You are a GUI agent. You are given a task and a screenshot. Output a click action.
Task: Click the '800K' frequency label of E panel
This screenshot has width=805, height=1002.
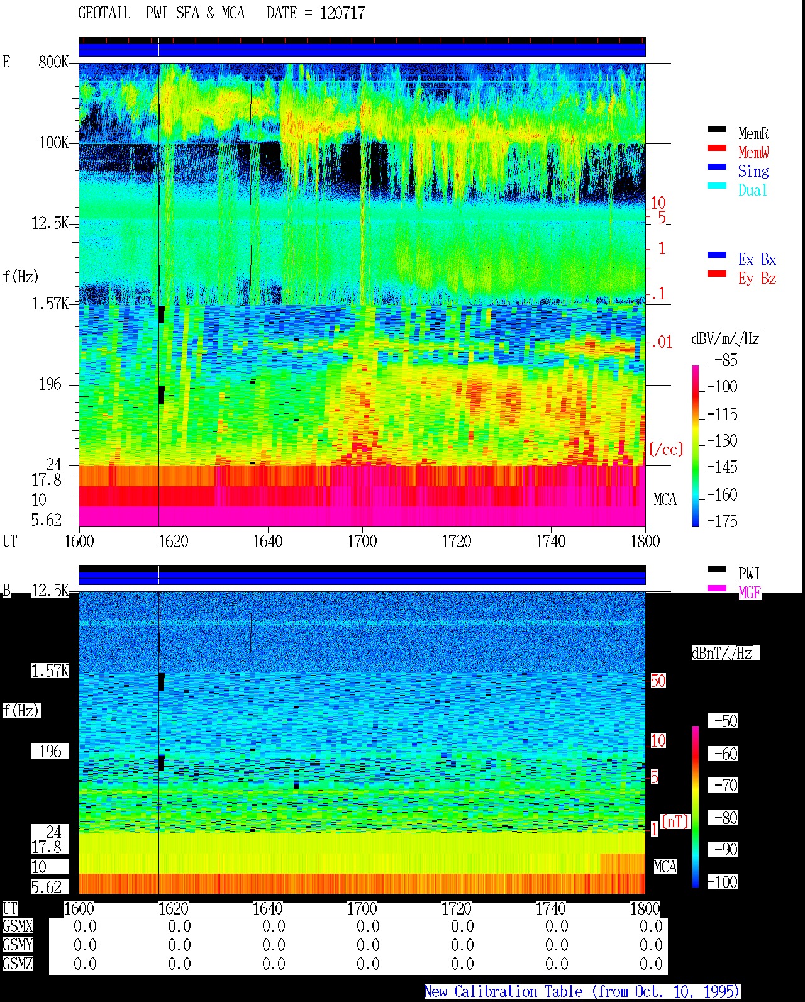pyautogui.click(x=53, y=62)
